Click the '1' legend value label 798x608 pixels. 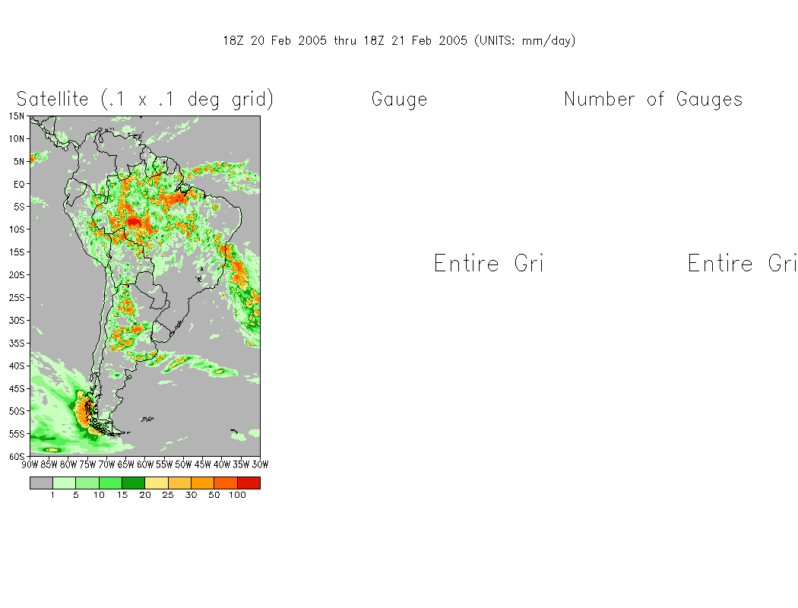point(52,495)
